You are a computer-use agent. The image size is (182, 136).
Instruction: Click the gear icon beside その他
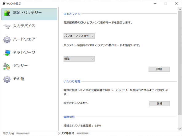[7, 79]
